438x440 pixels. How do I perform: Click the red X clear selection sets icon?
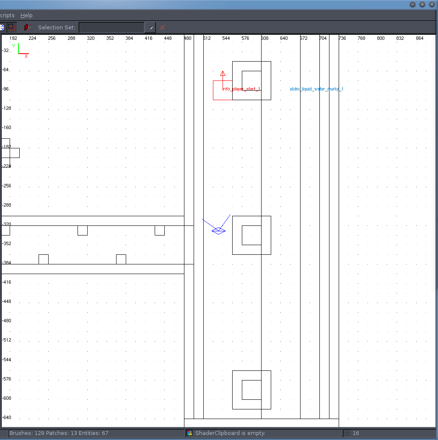click(163, 28)
